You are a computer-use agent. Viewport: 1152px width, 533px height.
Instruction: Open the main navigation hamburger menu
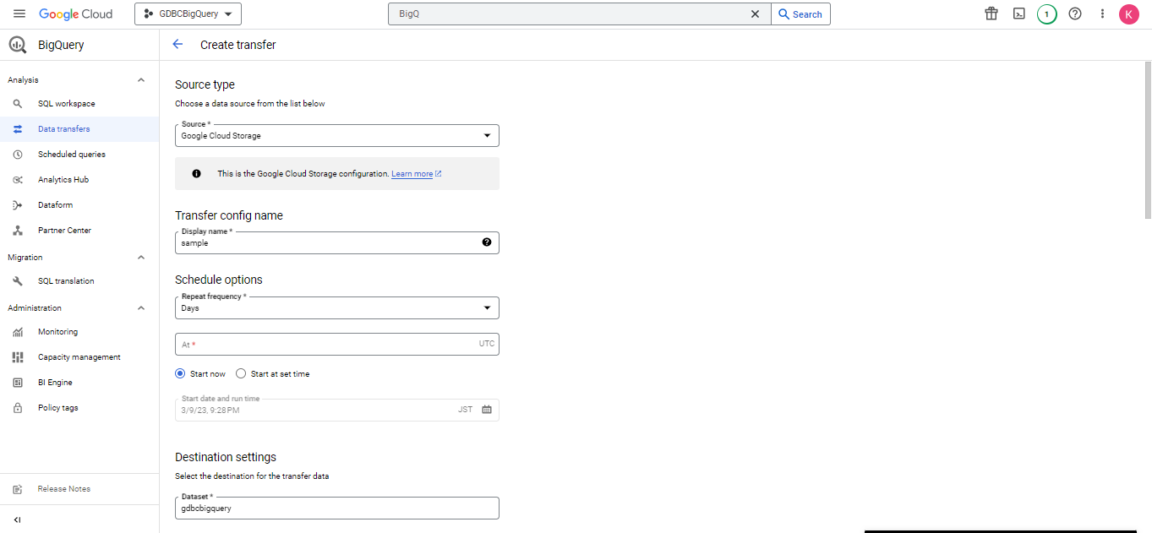pyautogui.click(x=19, y=14)
